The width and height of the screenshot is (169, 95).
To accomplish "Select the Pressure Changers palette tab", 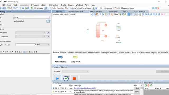I will 67,53.
